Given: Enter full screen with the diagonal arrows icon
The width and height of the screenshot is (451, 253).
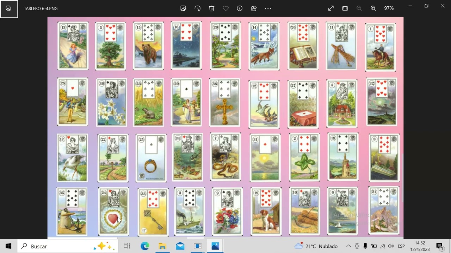Looking at the screenshot, I should click(x=331, y=8).
